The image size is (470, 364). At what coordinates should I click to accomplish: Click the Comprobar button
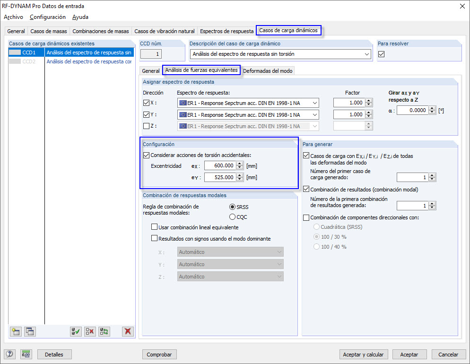click(159, 354)
